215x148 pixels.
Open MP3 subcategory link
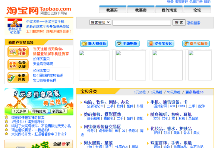click(156, 118)
